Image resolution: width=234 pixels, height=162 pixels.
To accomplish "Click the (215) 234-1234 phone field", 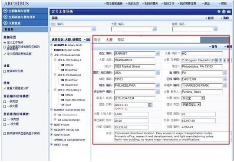I will (135, 98).
